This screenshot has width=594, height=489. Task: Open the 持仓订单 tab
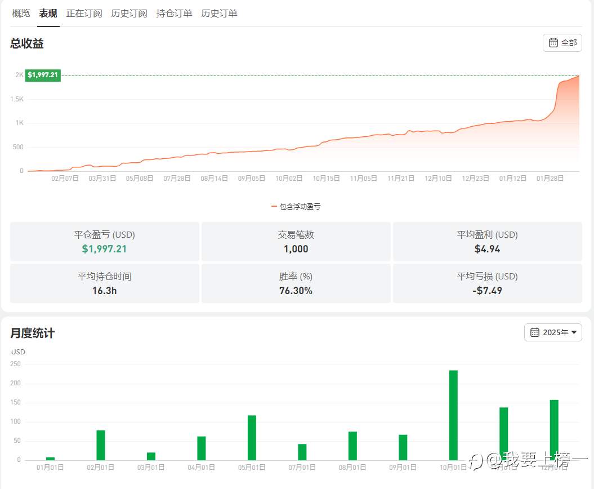click(174, 13)
